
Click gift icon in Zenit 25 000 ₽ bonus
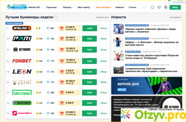(62, 82)
